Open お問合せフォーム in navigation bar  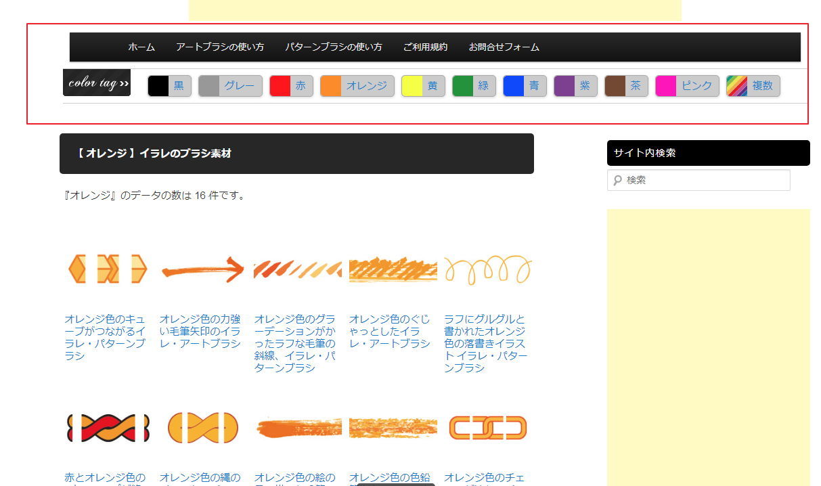(504, 47)
